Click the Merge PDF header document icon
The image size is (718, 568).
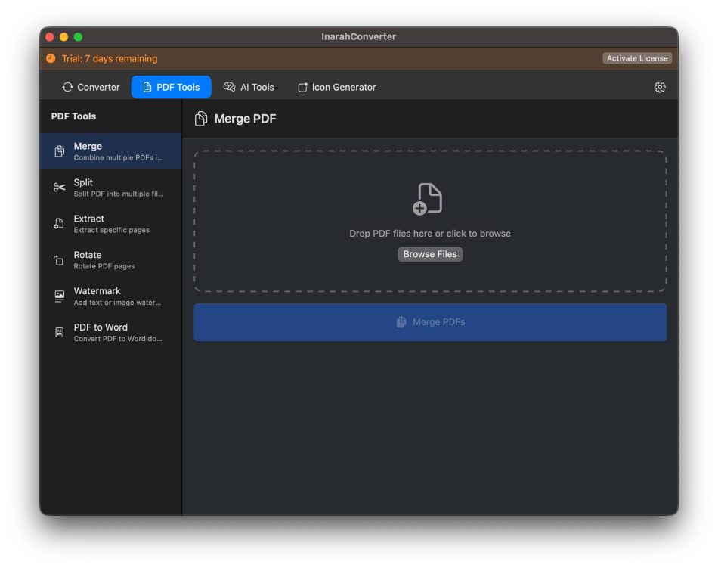(x=201, y=119)
